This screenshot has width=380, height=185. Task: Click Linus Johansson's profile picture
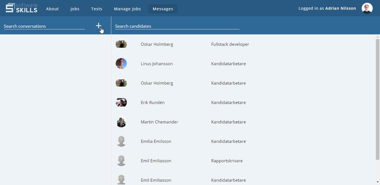(121, 64)
